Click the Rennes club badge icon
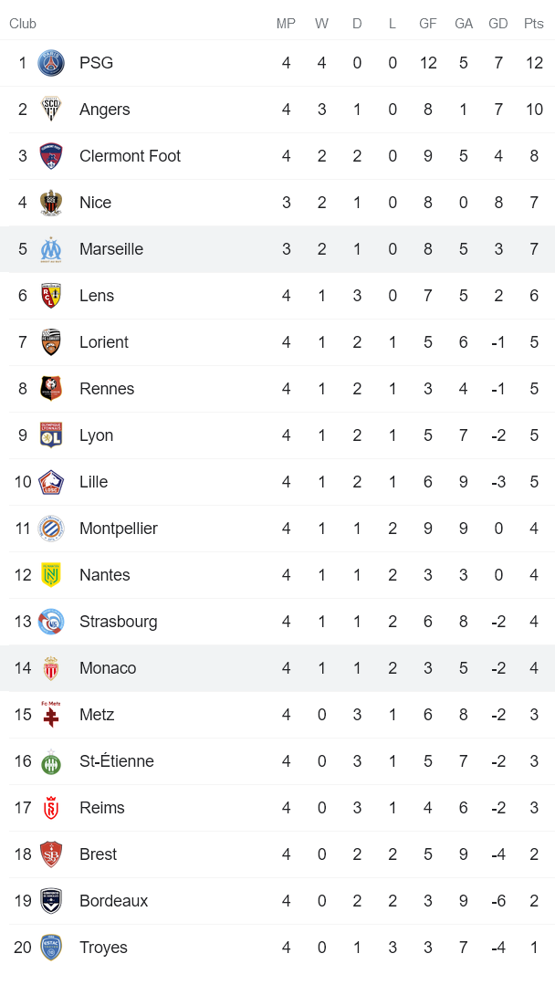Screen dimensions: 555x985 pos(51,389)
